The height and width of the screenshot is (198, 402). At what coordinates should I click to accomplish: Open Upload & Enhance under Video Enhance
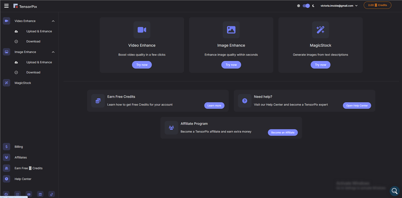pos(39,31)
